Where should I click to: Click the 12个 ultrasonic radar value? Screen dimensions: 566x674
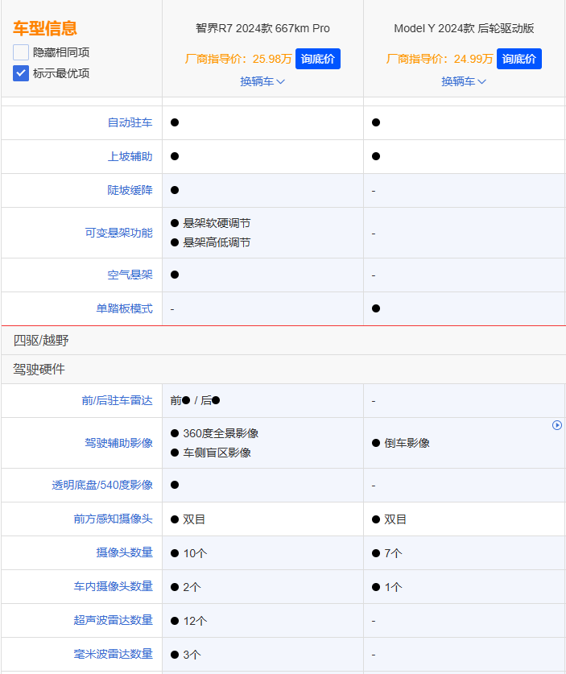click(195, 621)
